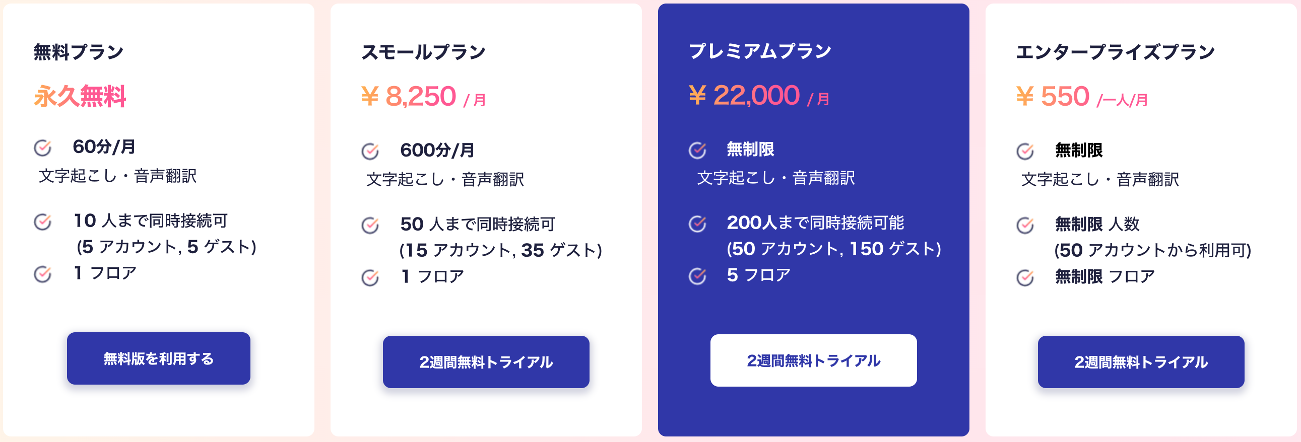Click the 無料版を利用する button
Viewport: 1301px width, 442px height.
(159, 358)
